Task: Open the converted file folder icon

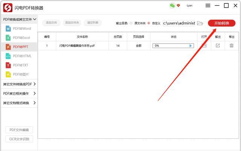Action: (204, 45)
